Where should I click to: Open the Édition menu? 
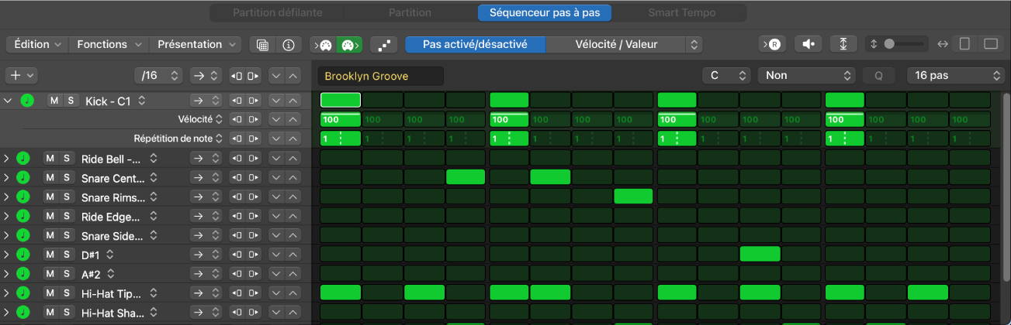pos(37,44)
